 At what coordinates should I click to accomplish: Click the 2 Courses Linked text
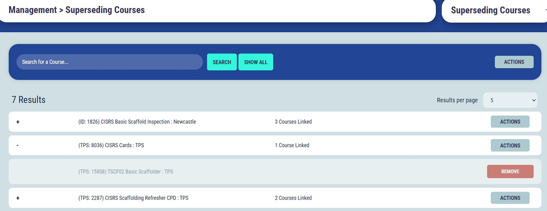pos(293,198)
